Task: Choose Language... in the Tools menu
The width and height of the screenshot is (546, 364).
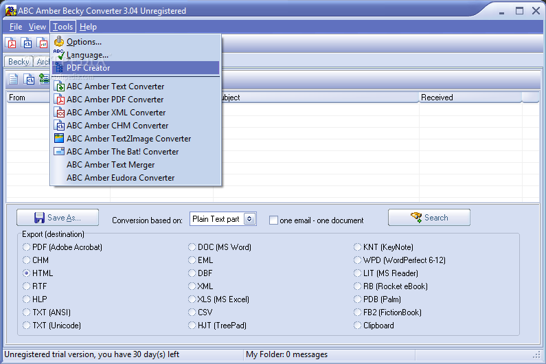Action: click(x=136, y=55)
